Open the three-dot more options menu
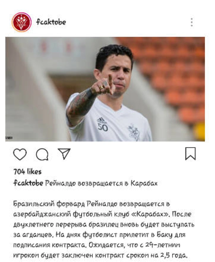Image resolution: width=215 pixels, height=262 pixels. [192, 22]
